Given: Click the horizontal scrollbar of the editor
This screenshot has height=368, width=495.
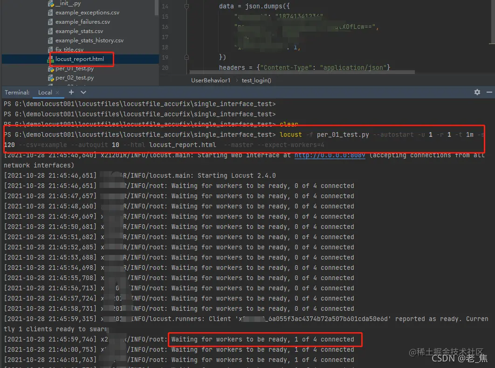Looking at the screenshot, I should [302, 72].
